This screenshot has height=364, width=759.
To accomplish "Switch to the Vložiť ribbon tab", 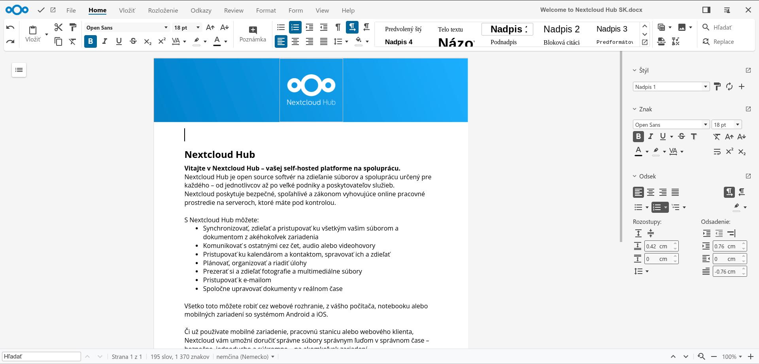I will [126, 10].
